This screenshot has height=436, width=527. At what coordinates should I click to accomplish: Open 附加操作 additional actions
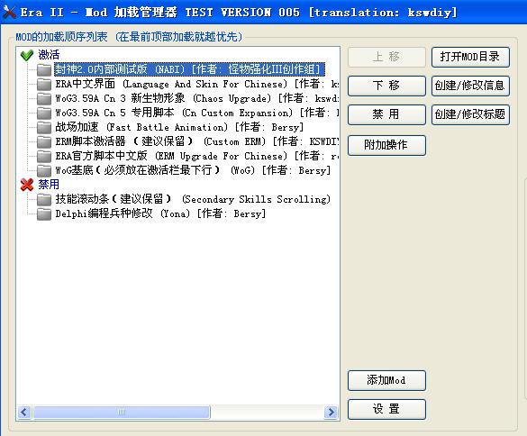click(x=386, y=145)
